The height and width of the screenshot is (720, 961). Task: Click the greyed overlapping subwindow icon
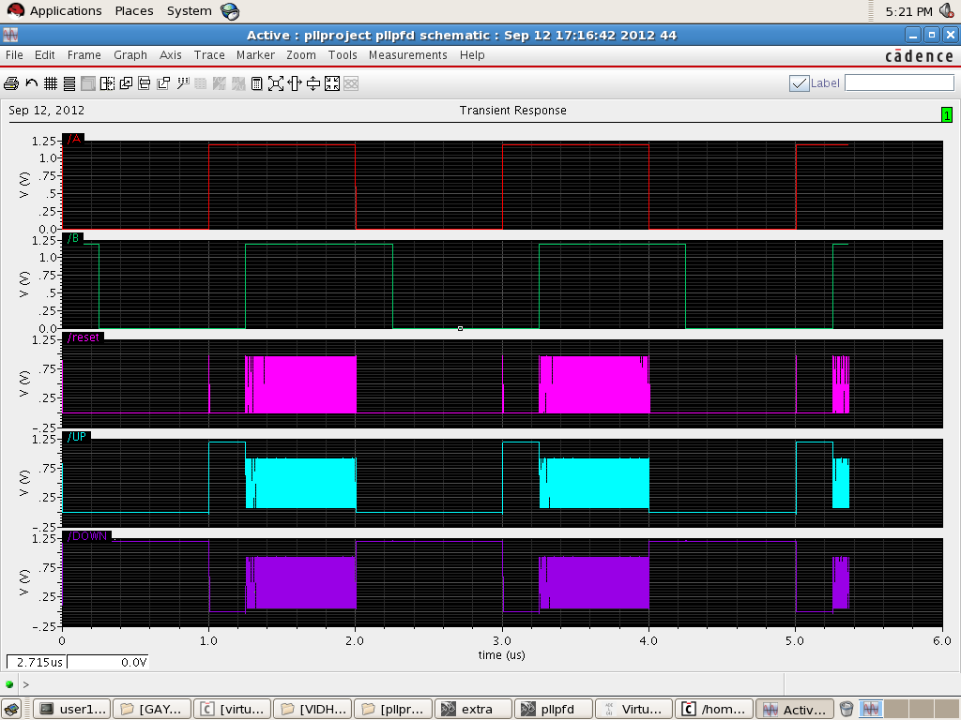(x=88, y=83)
